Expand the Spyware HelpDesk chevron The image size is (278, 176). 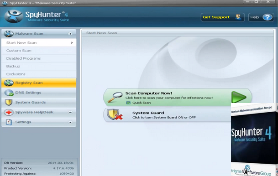tap(70, 112)
